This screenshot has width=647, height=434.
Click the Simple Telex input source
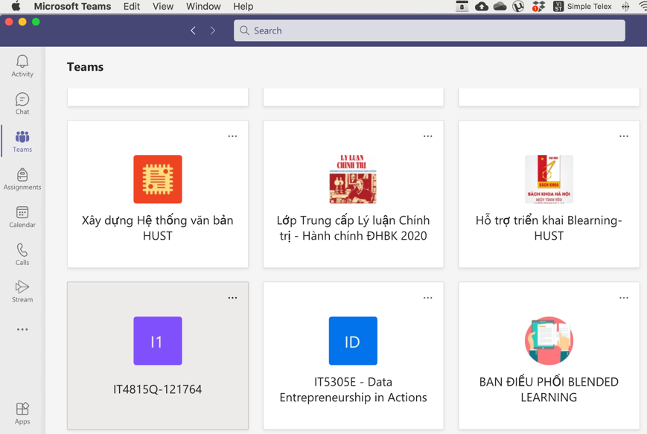click(581, 7)
